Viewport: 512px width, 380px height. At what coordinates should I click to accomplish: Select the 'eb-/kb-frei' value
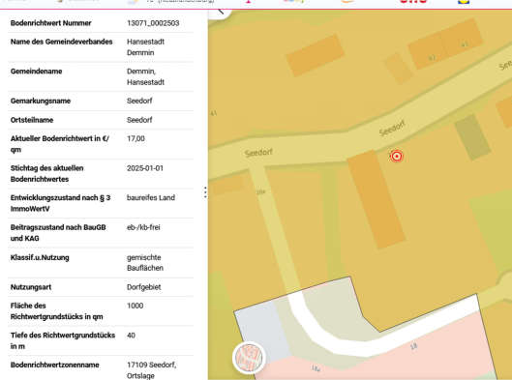pos(143,227)
